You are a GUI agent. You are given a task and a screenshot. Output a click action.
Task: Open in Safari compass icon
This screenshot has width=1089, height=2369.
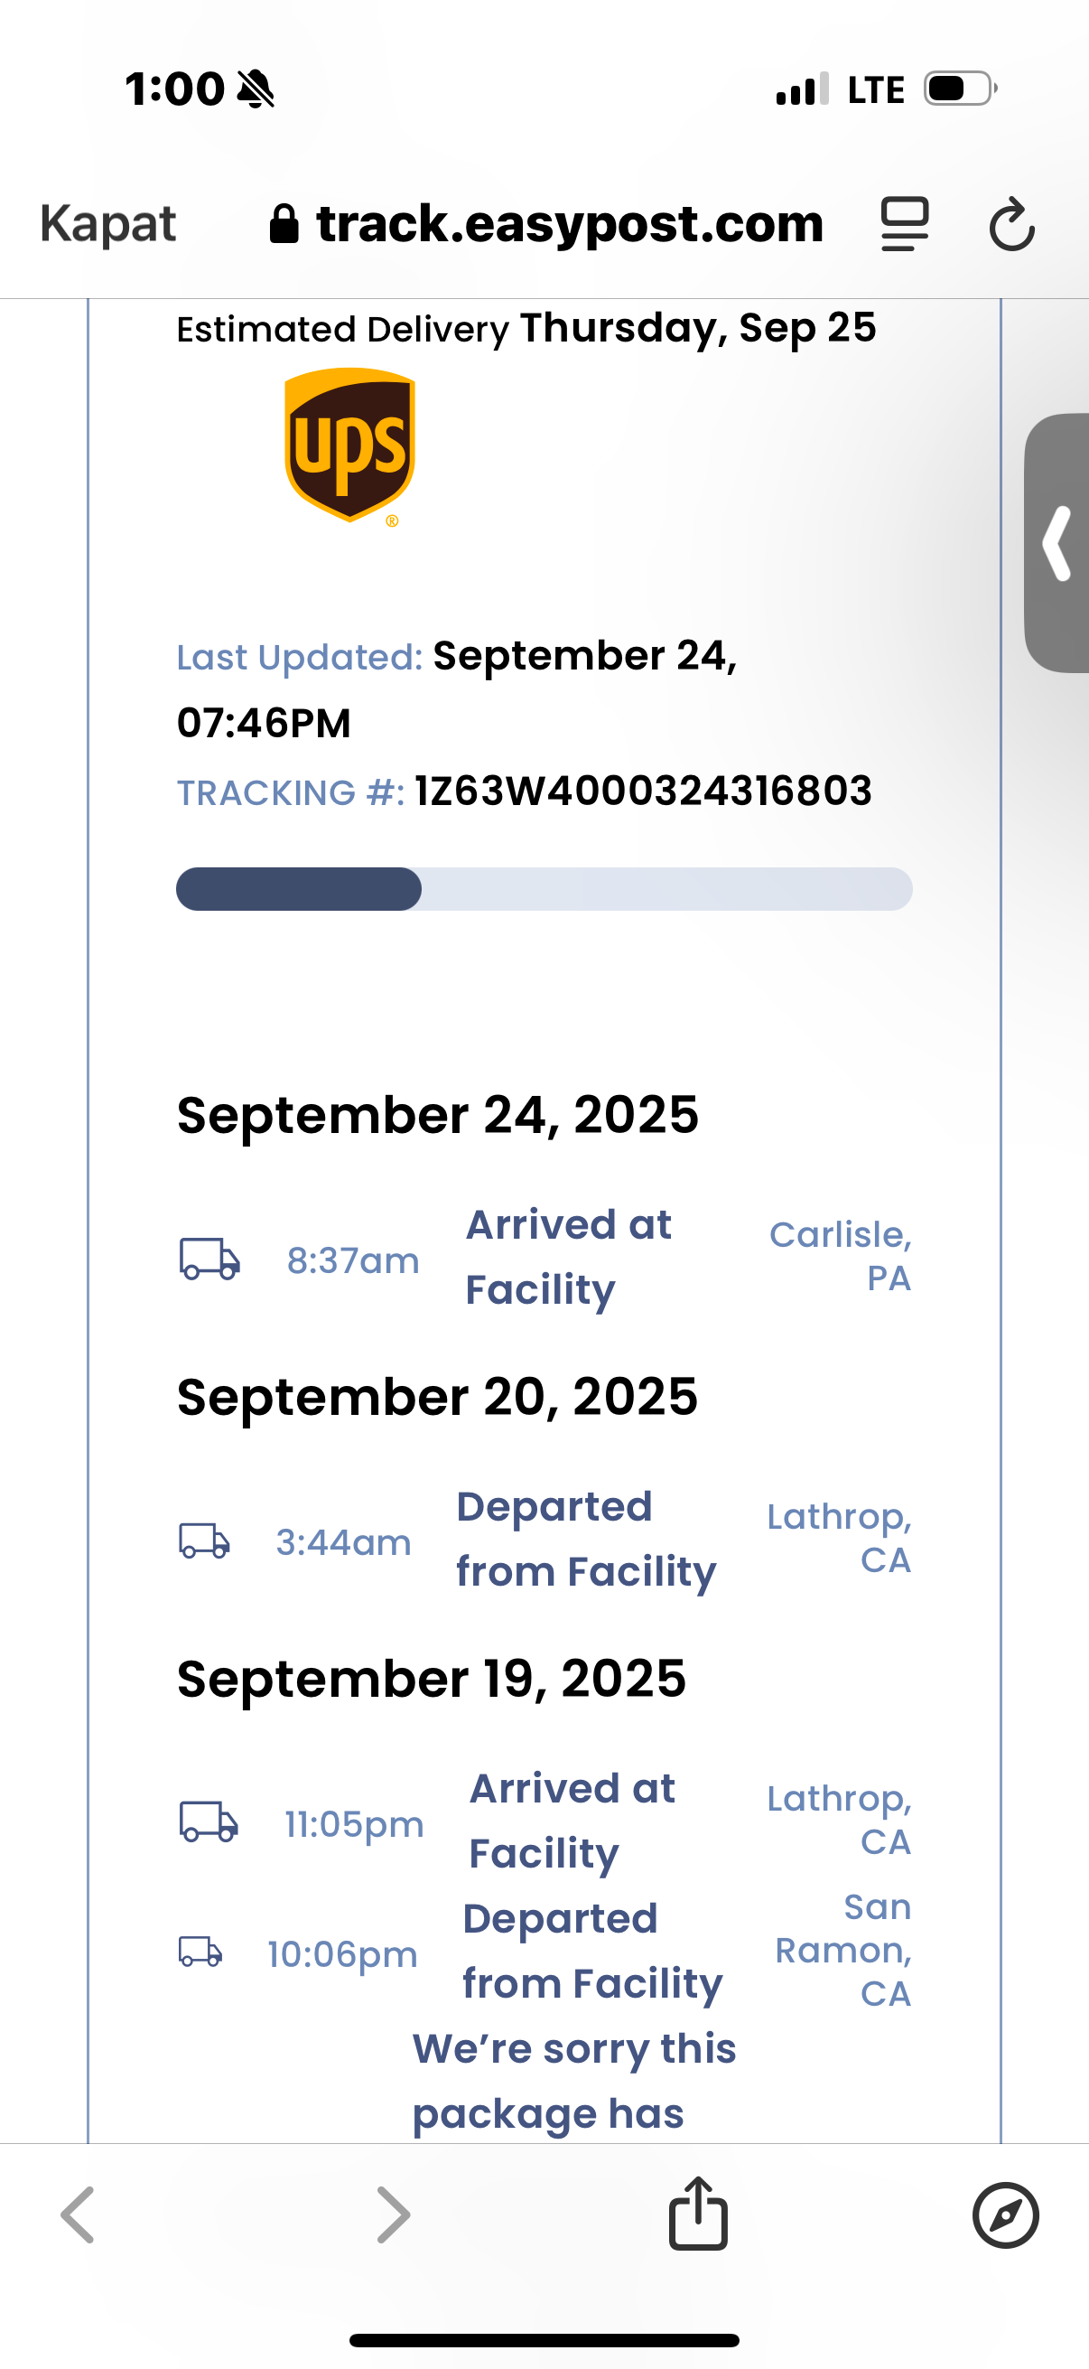pyautogui.click(x=1005, y=2214)
